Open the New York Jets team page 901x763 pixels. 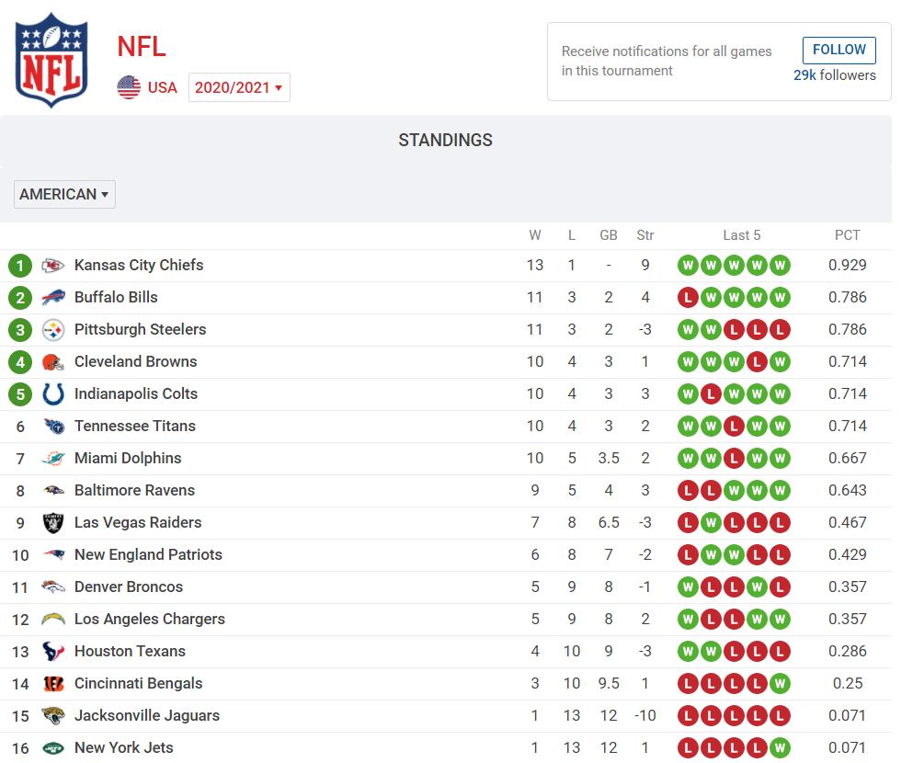pyautogui.click(x=123, y=747)
